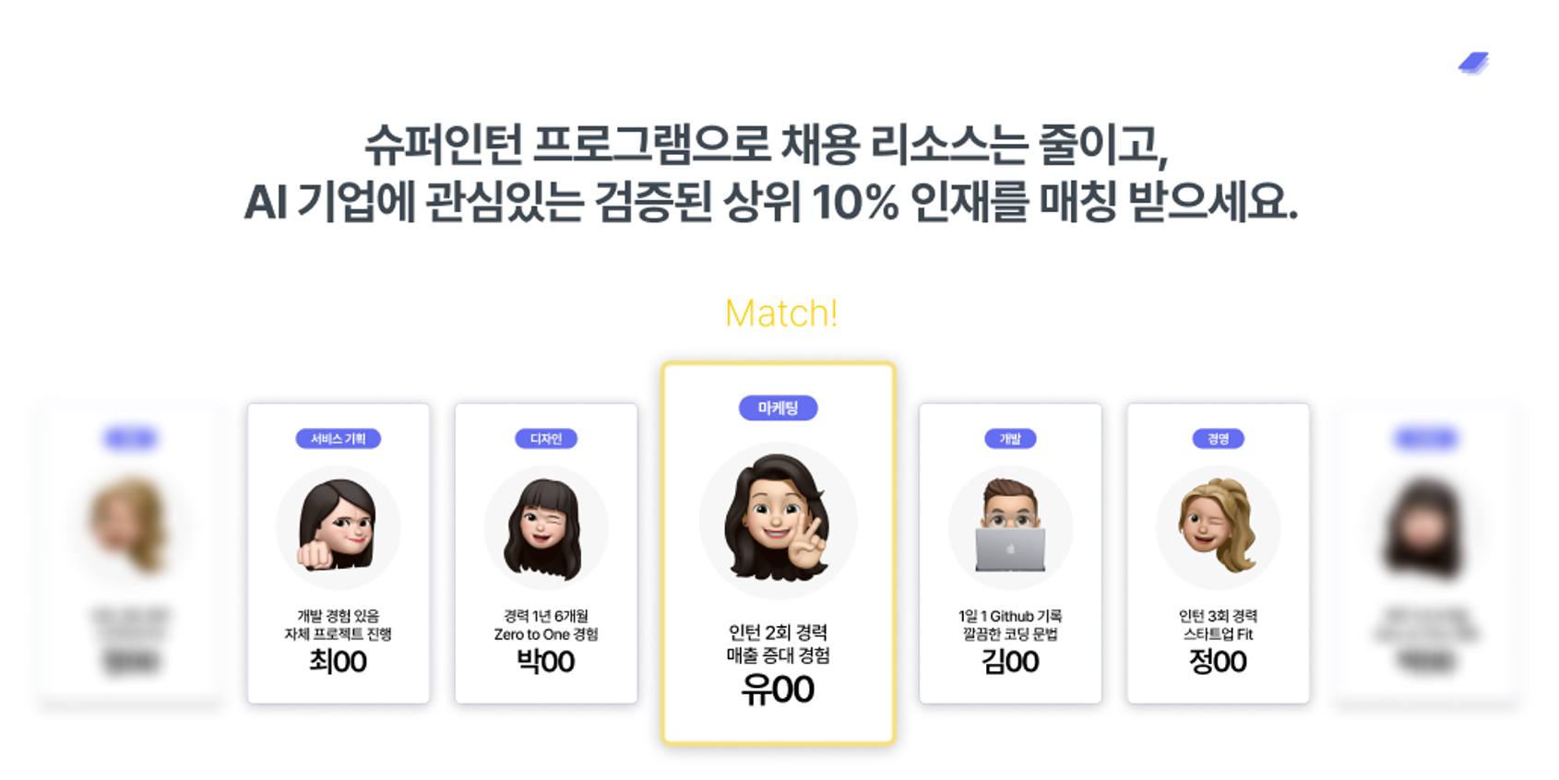Viewport: 1559px width, 780px height.
Task: Click the 개발 category badge
Action: pyautogui.click(x=1010, y=439)
